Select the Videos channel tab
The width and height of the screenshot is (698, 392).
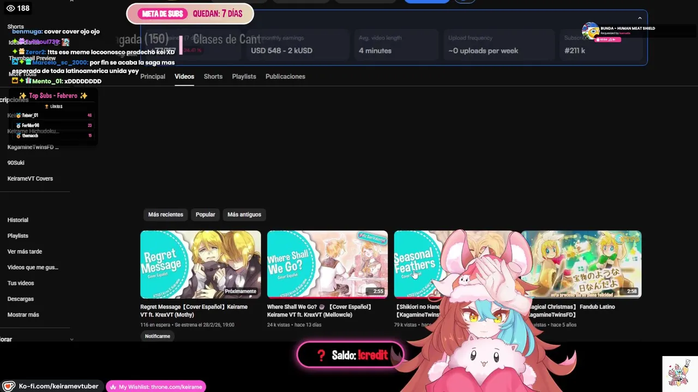click(x=184, y=77)
